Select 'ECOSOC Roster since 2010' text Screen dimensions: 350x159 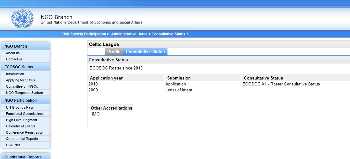point(116,68)
